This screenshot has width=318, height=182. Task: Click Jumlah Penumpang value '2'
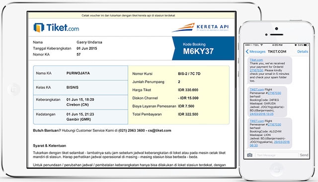(x=179, y=82)
